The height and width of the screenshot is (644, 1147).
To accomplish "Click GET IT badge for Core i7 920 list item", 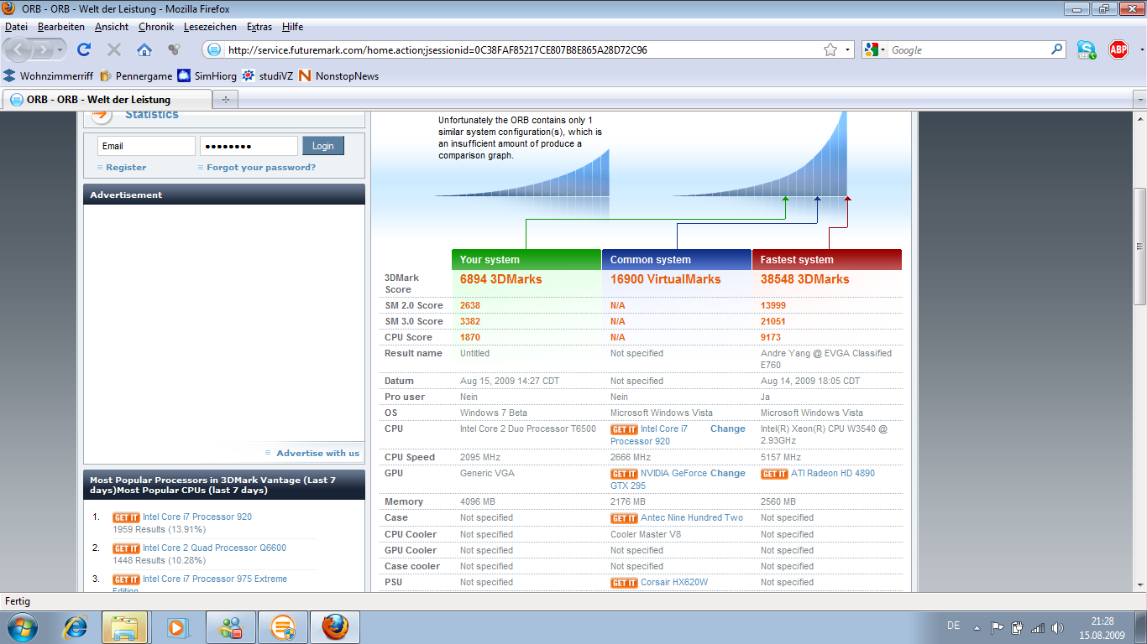I will (127, 517).
